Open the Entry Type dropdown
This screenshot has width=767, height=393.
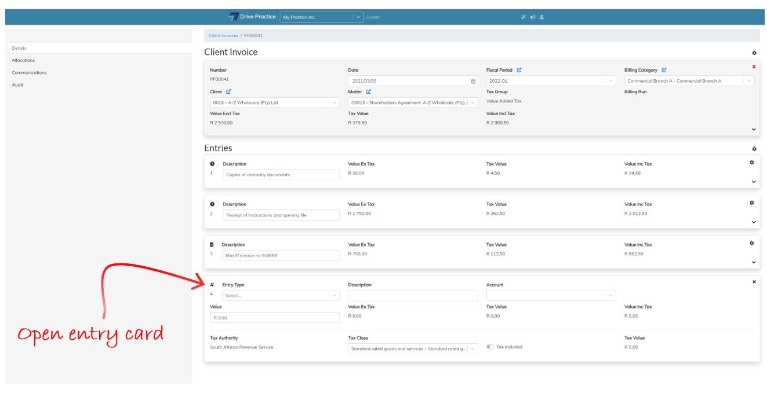click(x=281, y=296)
